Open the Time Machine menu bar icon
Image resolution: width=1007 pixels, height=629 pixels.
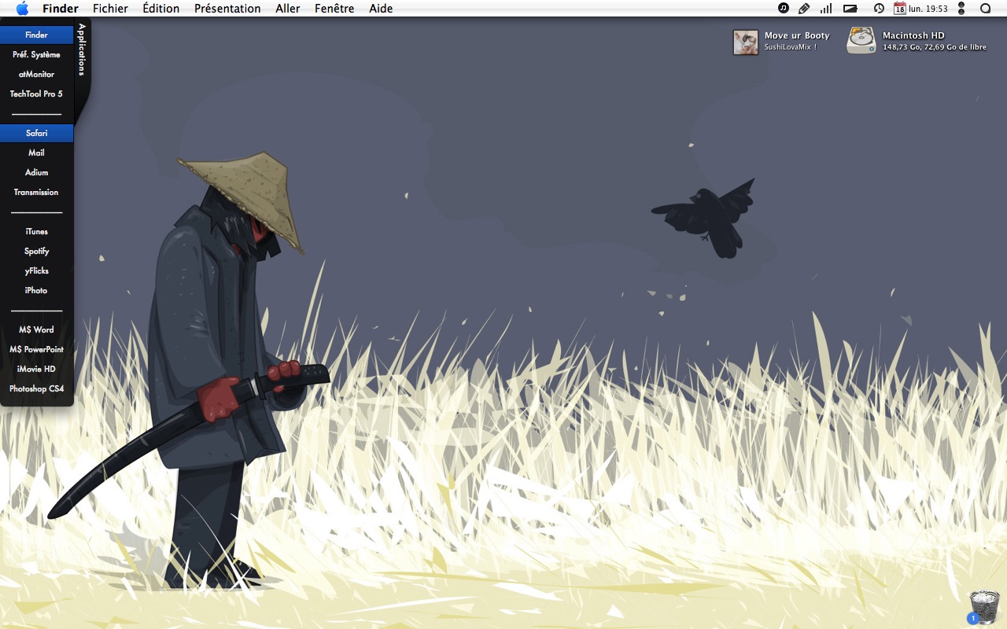(x=879, y=9)
